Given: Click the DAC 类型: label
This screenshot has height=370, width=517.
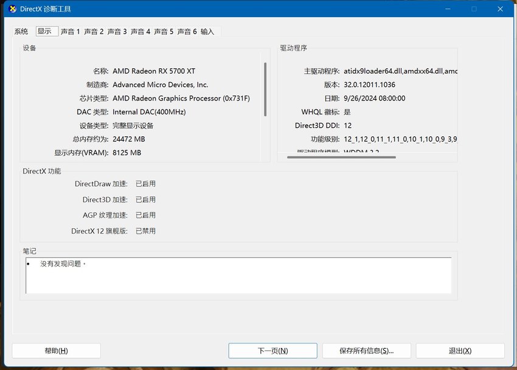Looking at the screenshot, I should (x=92, y=112).
